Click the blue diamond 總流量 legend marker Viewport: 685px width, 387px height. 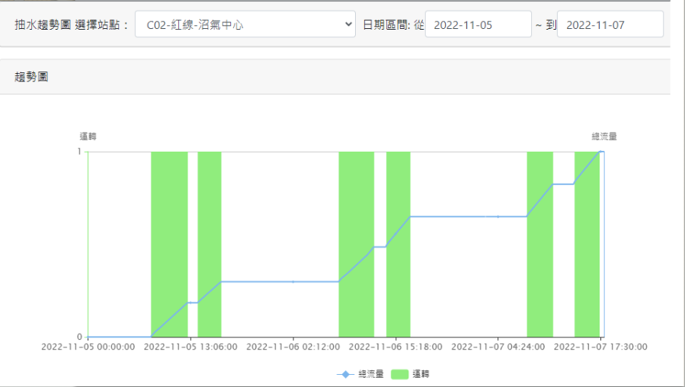coord(345,374)
